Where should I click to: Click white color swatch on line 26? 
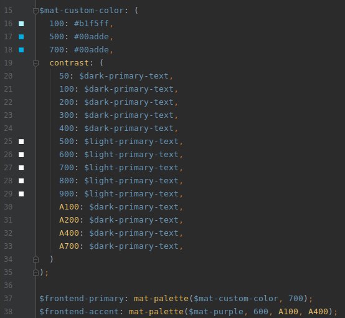21,155
